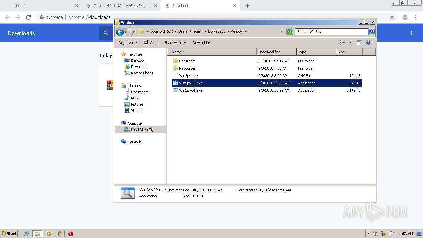Select the Resources folder
423x238 pixels.
tap(266, 68)
